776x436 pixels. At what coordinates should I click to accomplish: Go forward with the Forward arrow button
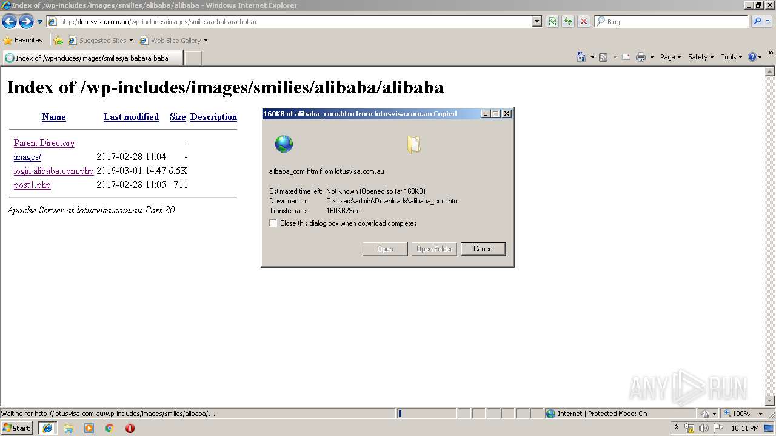tap(26, 22)
